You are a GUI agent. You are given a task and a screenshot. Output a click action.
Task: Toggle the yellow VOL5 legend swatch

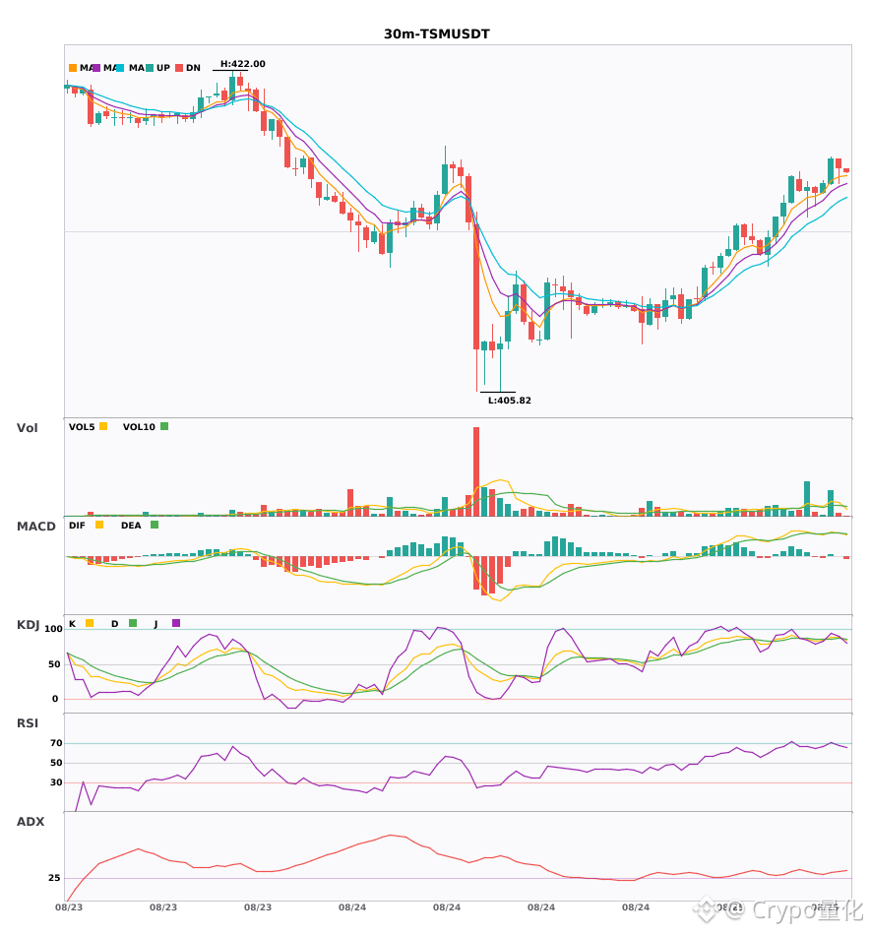(x=103, y=426)
